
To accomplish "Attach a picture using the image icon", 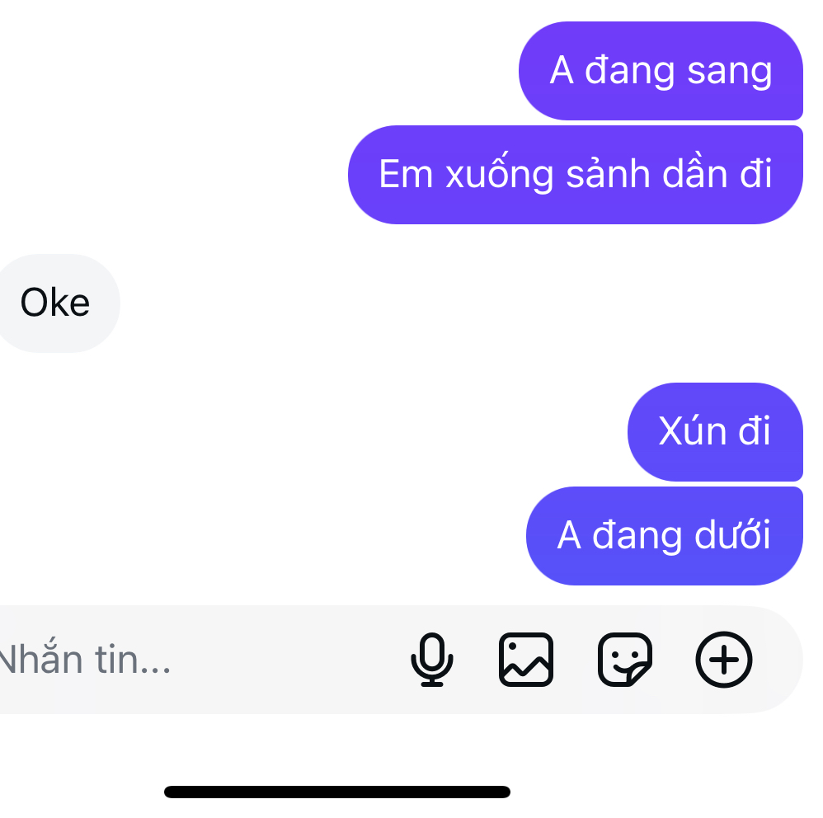I will click(x=526, y=660).
